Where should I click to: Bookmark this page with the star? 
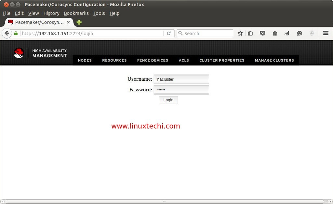point(240,33)
